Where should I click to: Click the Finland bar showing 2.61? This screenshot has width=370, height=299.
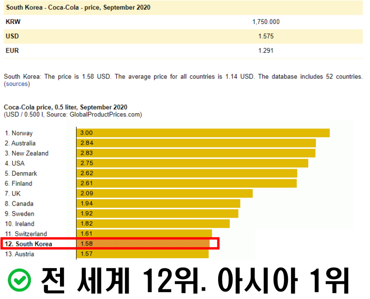tap(187, 183)
